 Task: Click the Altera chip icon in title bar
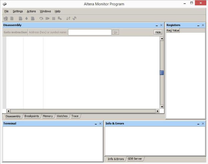pyautogui.click(x=5, y=4)
